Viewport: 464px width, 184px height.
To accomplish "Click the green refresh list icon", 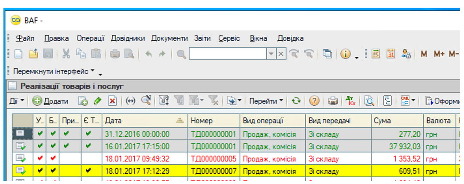I will [295, 101].
